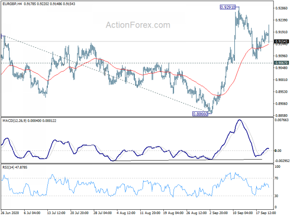The width and height of the screenshot is (290, 217).
Task: Click the 26 Aug 12:00 time label
Action: (197, 213)
